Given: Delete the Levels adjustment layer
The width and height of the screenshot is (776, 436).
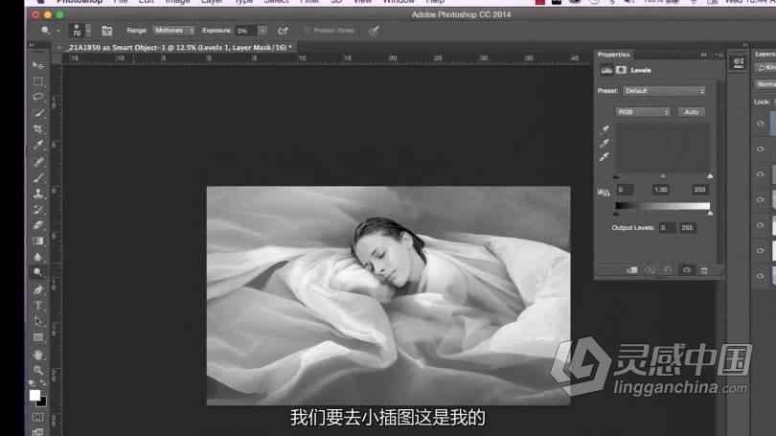Looking at the screenshot, I should 704,270.
